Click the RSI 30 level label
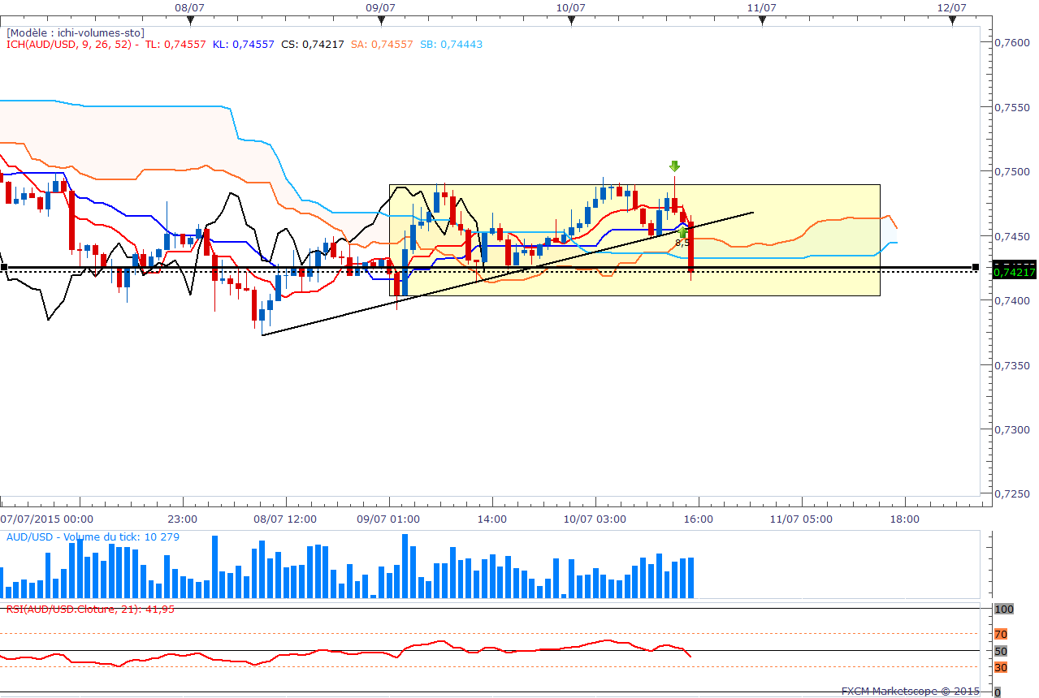1039x698 pixels. tap(1001, 667)
